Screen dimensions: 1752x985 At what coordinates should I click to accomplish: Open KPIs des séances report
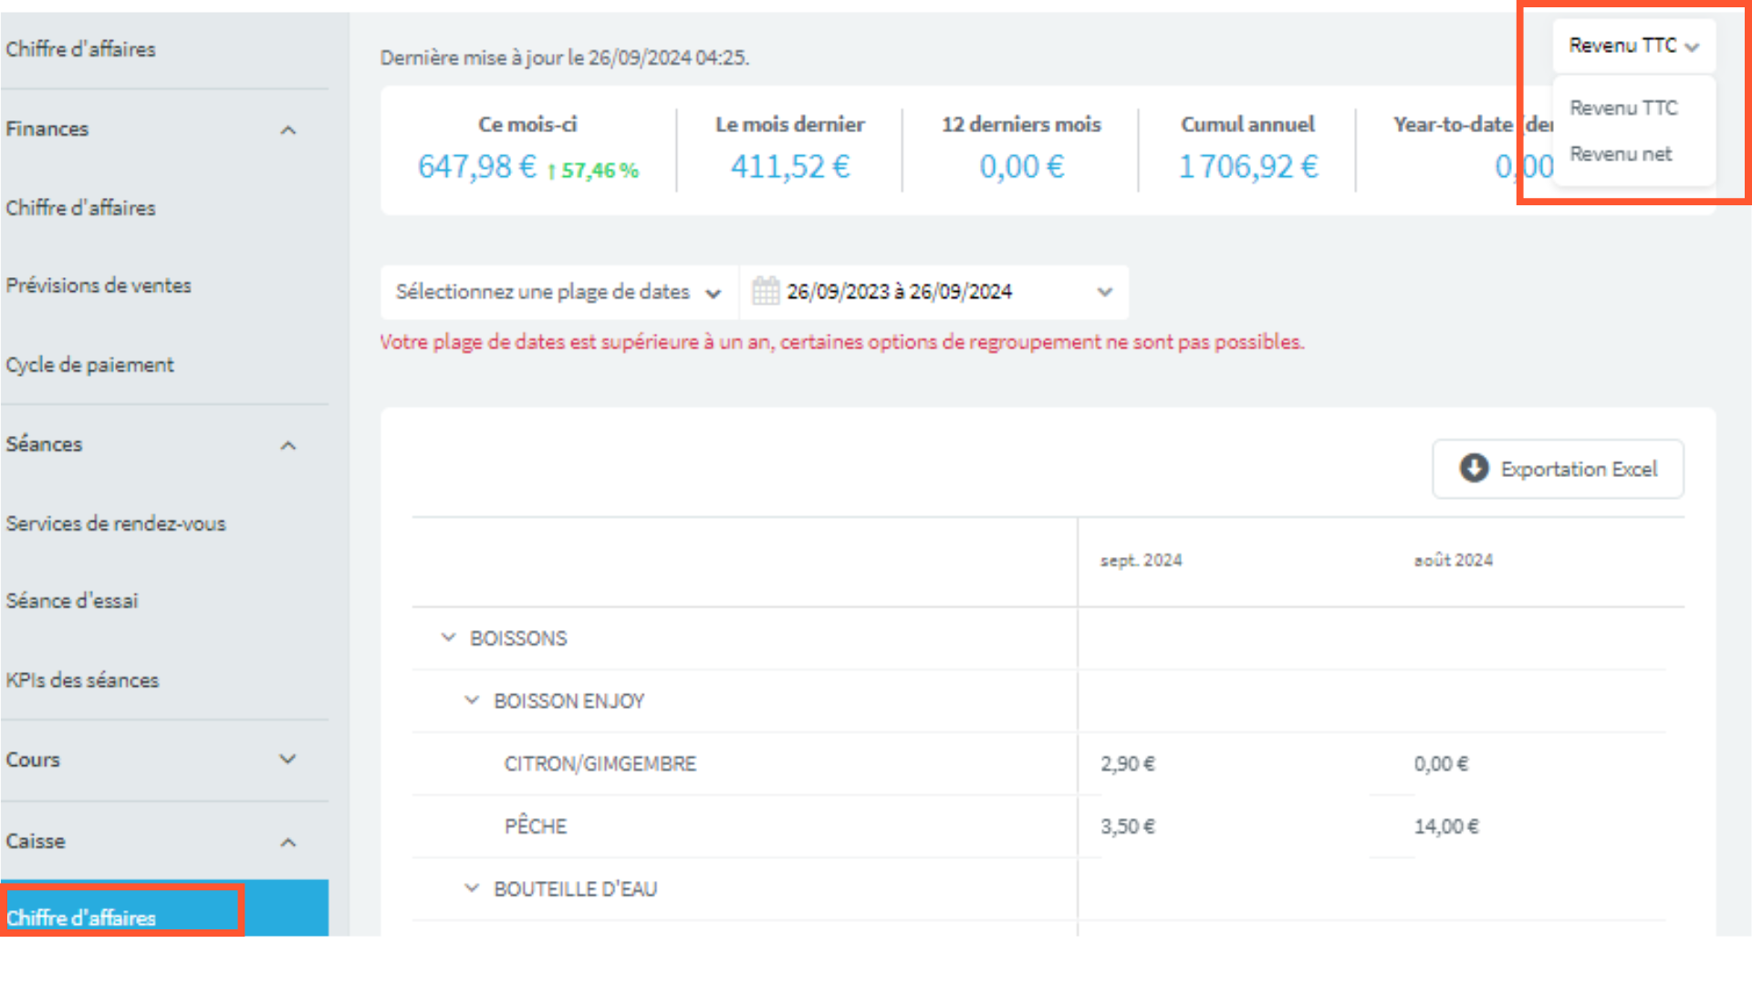pyautogui.click(x=82, y=680)
